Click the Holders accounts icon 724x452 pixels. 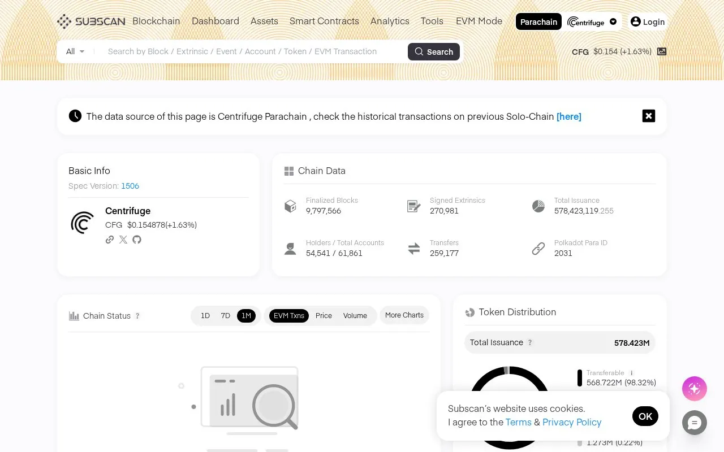(x=290, y=249)
